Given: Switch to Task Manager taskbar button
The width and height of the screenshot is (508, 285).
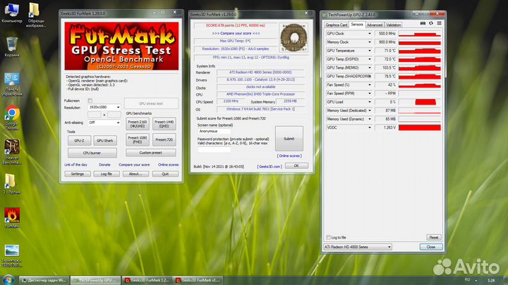Looking at the screenshot, I should click(44, 280).
